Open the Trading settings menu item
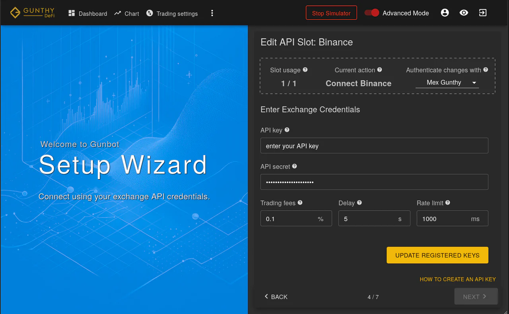 point(172,13)
